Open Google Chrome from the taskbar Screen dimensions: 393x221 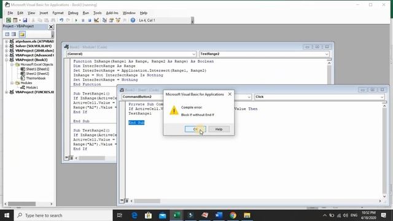233,215
